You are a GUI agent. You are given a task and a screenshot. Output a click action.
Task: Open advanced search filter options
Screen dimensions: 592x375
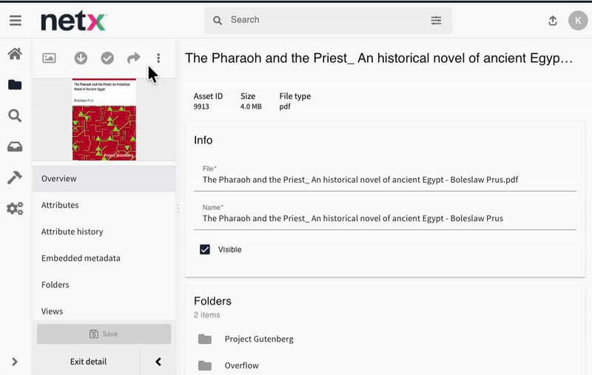(x=436, y=21)
